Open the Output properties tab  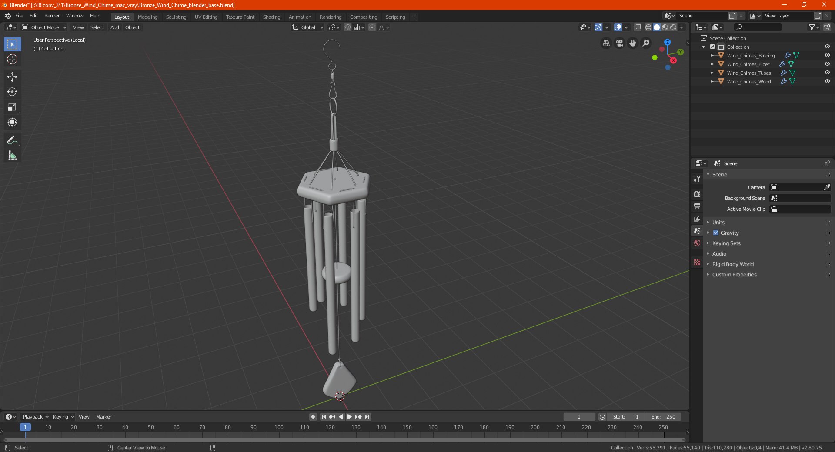click(697, 206)
